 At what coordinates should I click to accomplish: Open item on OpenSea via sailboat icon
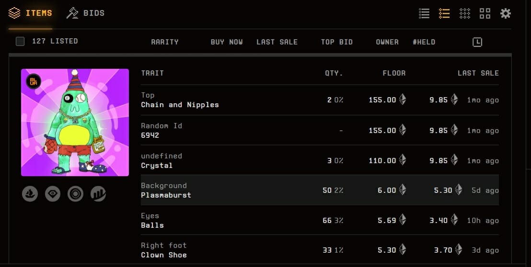30,194
